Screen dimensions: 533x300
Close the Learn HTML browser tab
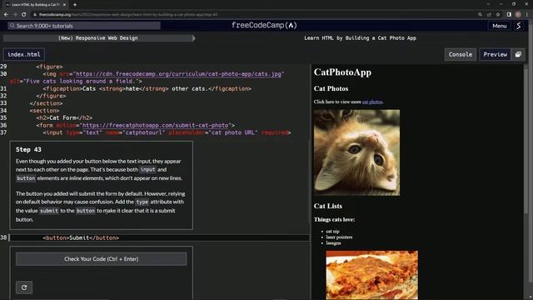tap(65, 5)
